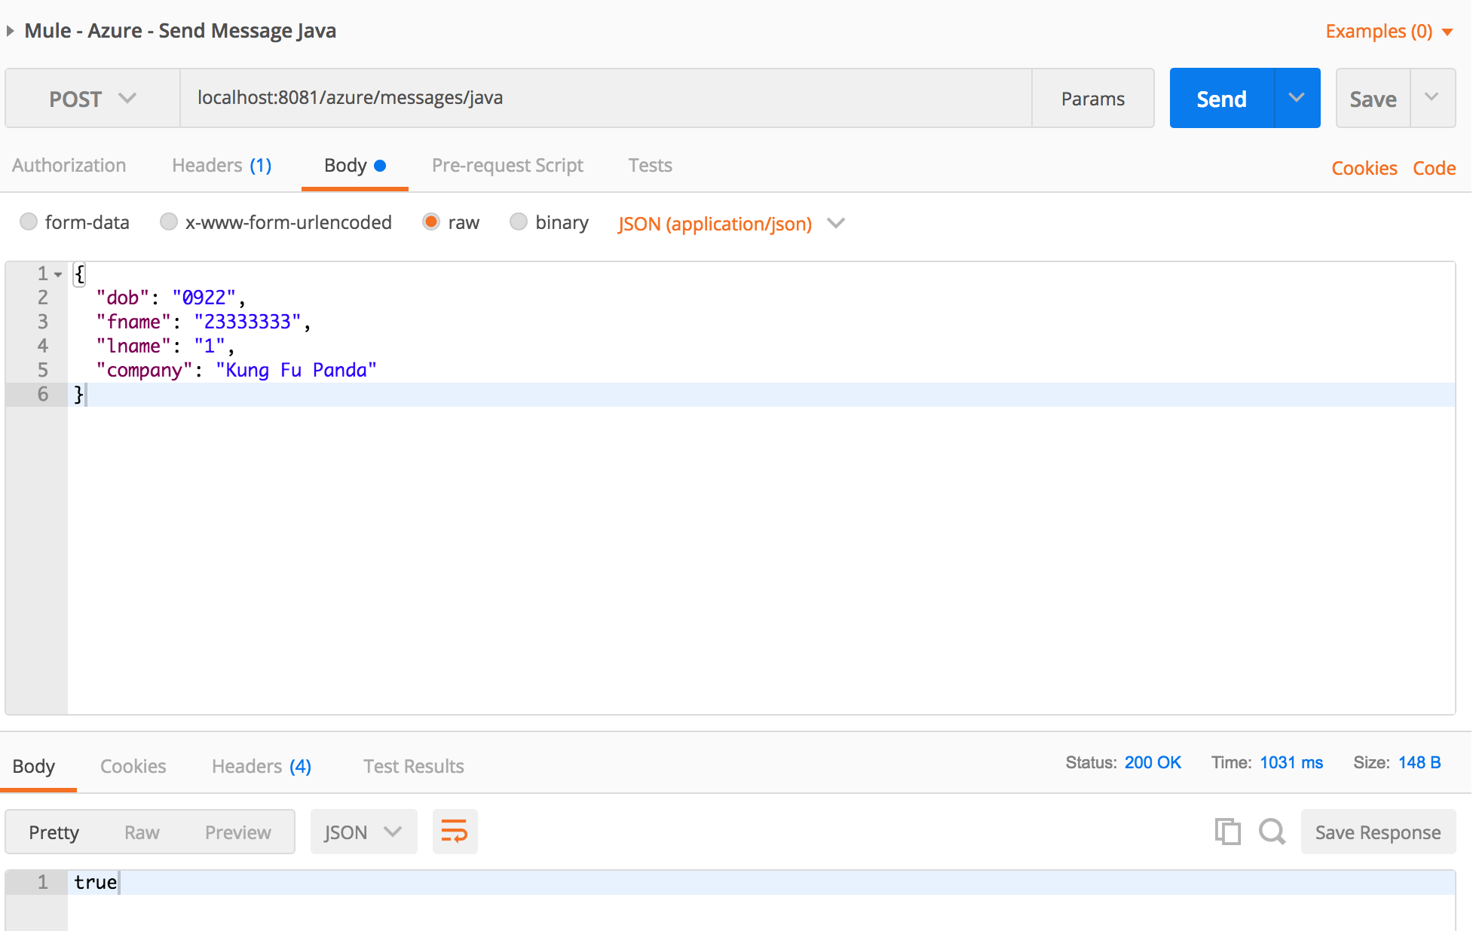
Task: Click the Send button
Action: [x=1221, y=99]
